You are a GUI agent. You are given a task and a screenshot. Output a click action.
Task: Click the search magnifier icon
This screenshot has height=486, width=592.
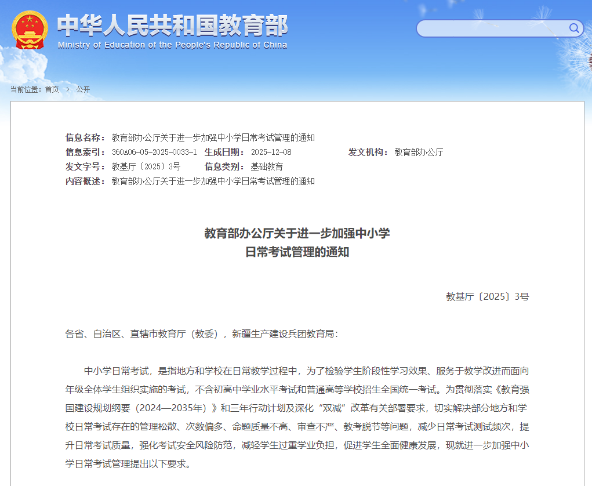[x=574, y=28]
